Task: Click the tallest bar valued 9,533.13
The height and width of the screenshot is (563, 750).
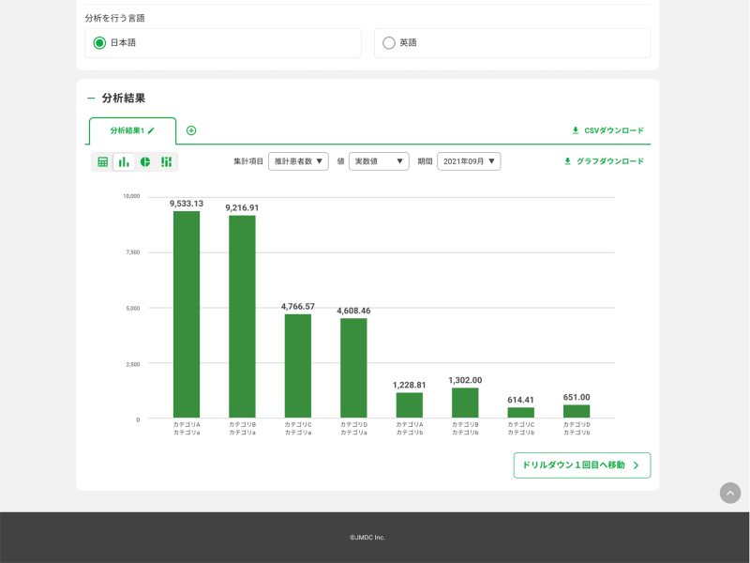Action: (187, 314)
